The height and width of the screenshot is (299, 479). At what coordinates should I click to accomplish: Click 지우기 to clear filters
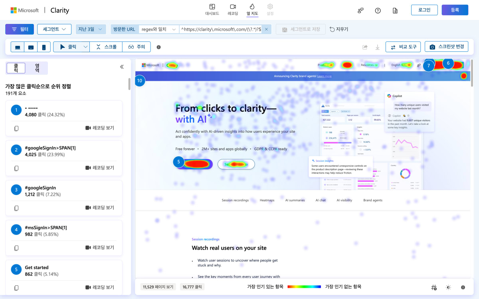[339, 29]
